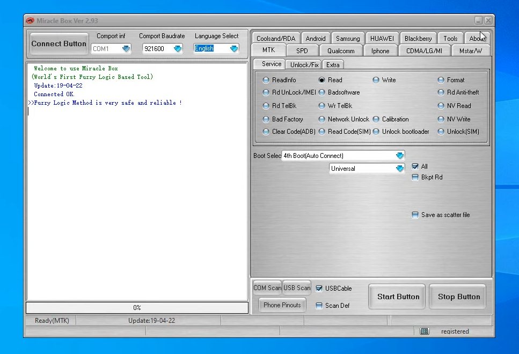Enable Save as scatter file checkbox

415,215
